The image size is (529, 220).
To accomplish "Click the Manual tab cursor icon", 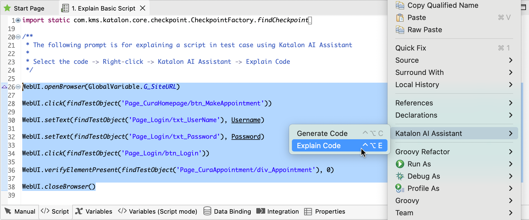I will coord(8,211).
